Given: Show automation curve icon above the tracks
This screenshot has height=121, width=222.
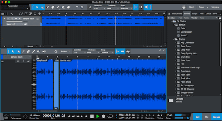Looking at the screenshot, I should tap(21, 14).
